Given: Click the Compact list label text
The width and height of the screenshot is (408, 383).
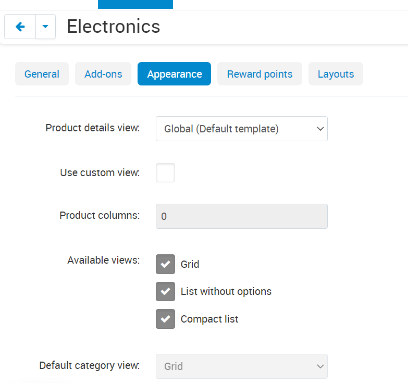Looking at the screenshot, I should click(209, 319).
